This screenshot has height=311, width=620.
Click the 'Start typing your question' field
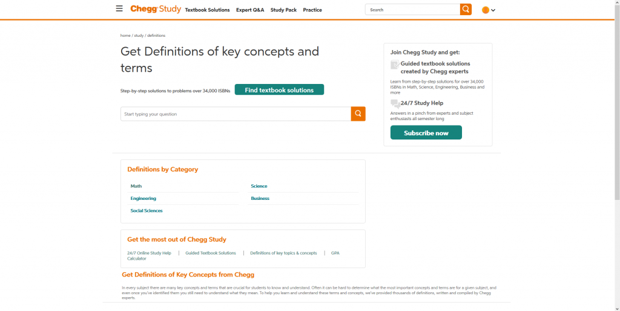point(236,114)
